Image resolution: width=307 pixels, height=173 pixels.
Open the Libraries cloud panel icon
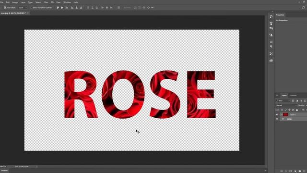[271, 61]
